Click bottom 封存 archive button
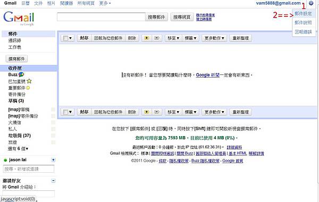Viewport: 319px width, 202px height. tap(84, 112)
